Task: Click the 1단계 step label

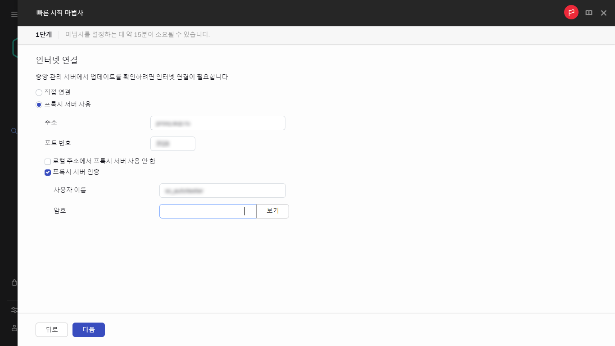Action: pyautogui.click(x=43, y=34)
